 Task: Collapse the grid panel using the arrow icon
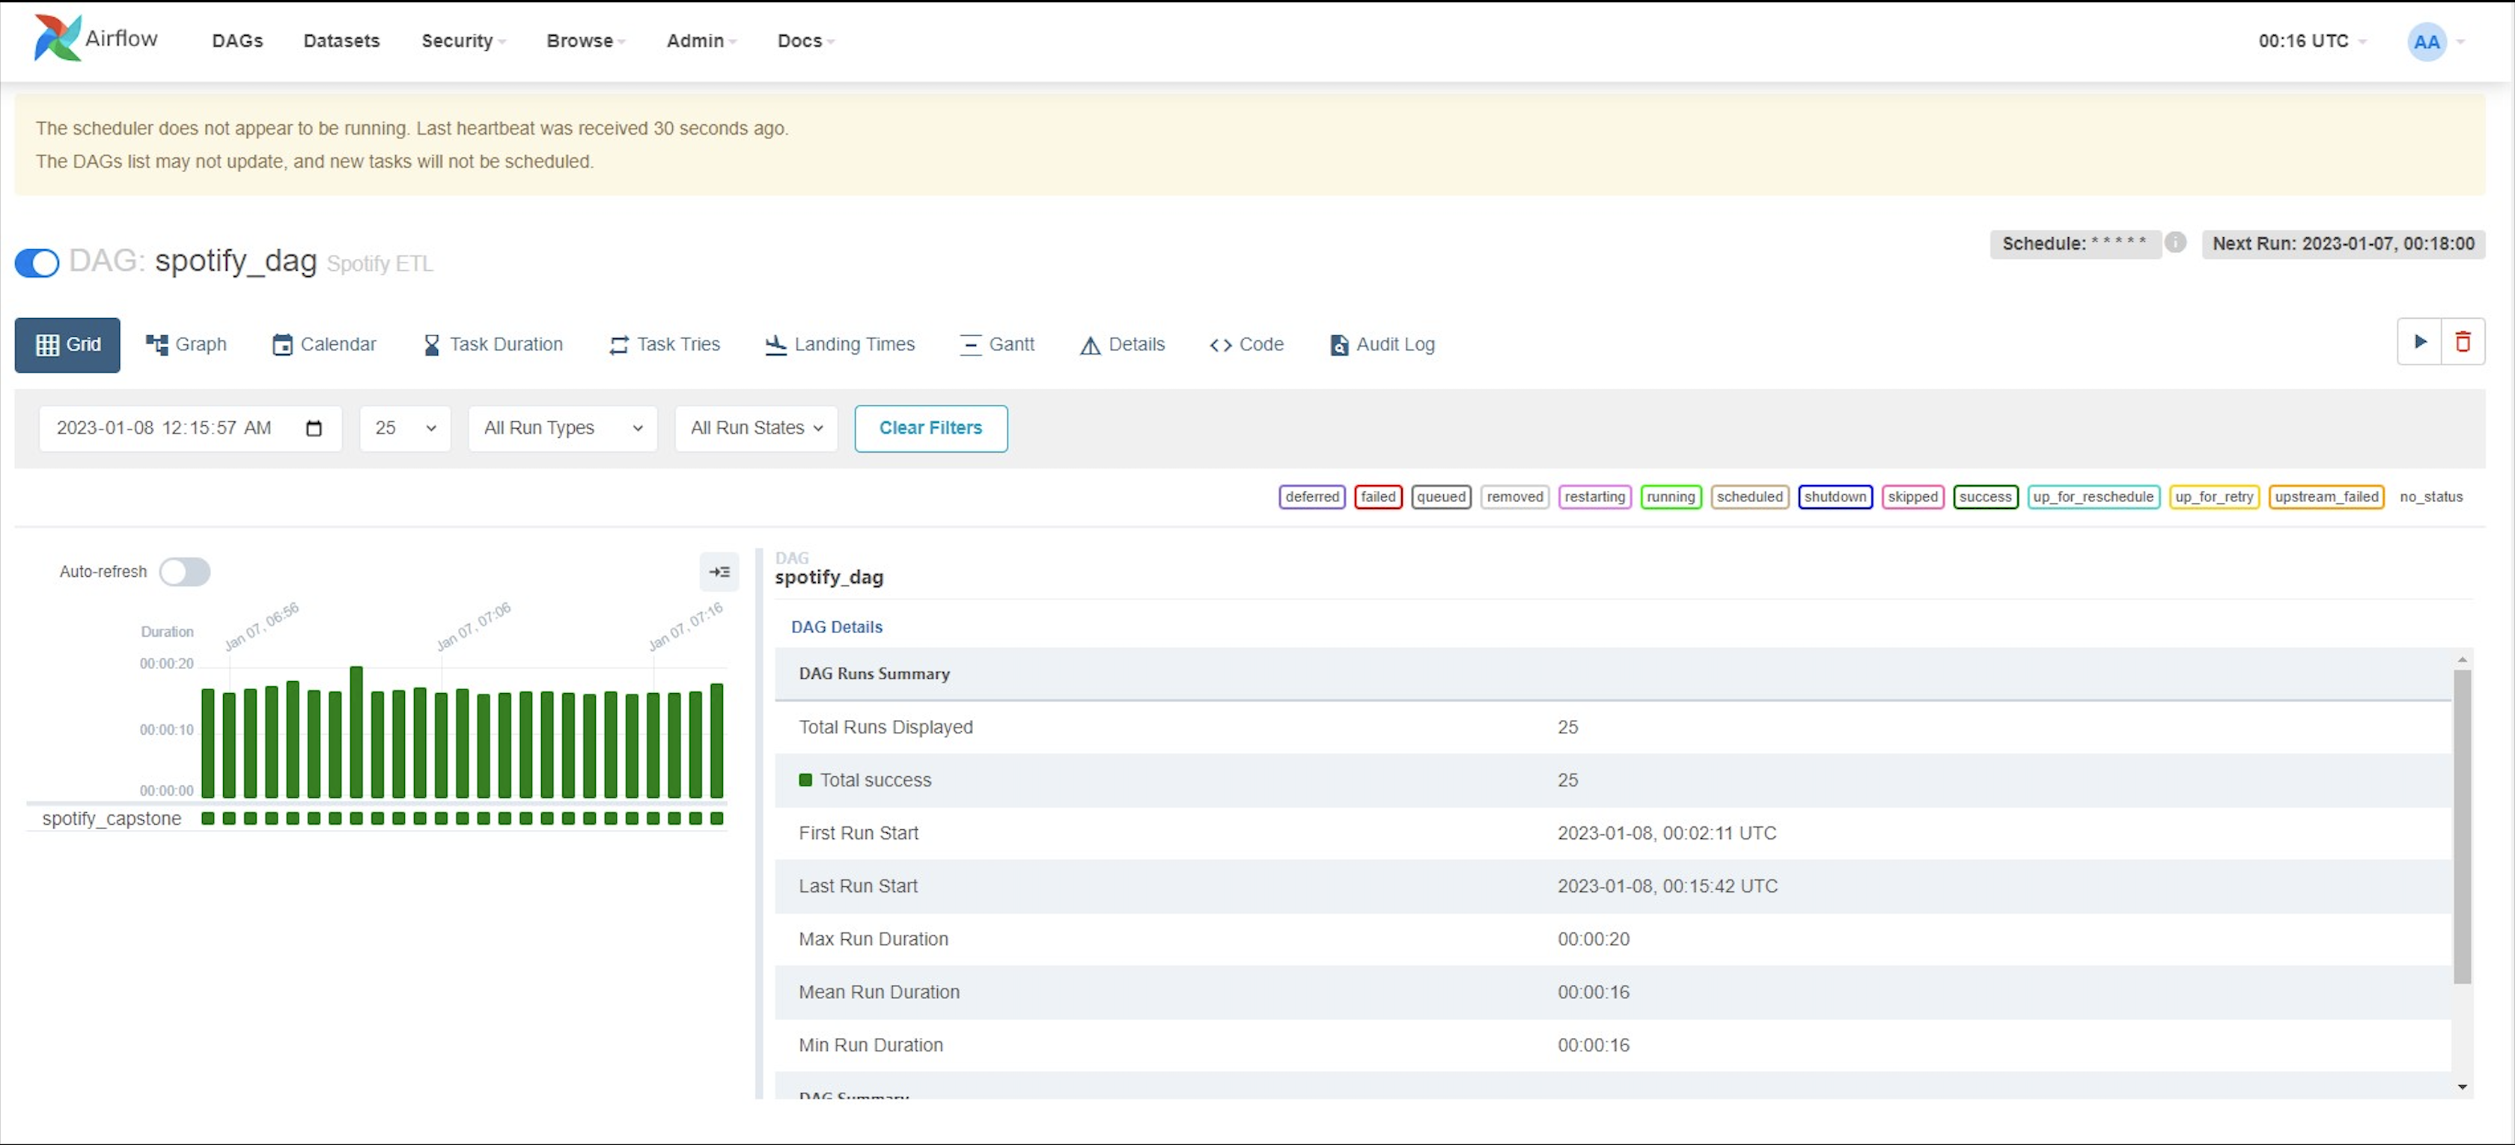pos(719,572)
